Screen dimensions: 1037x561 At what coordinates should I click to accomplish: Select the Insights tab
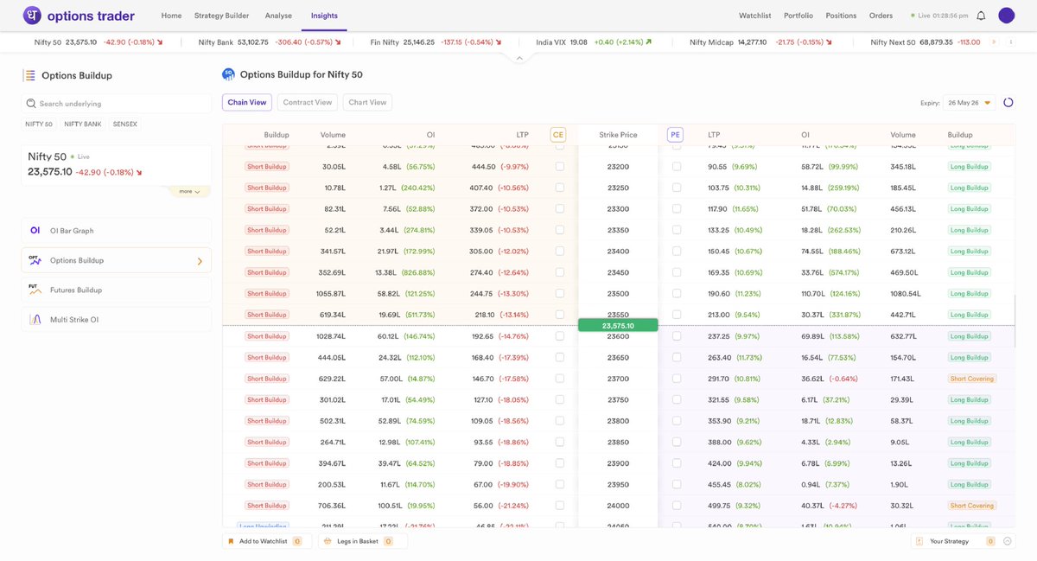point(324,16)
